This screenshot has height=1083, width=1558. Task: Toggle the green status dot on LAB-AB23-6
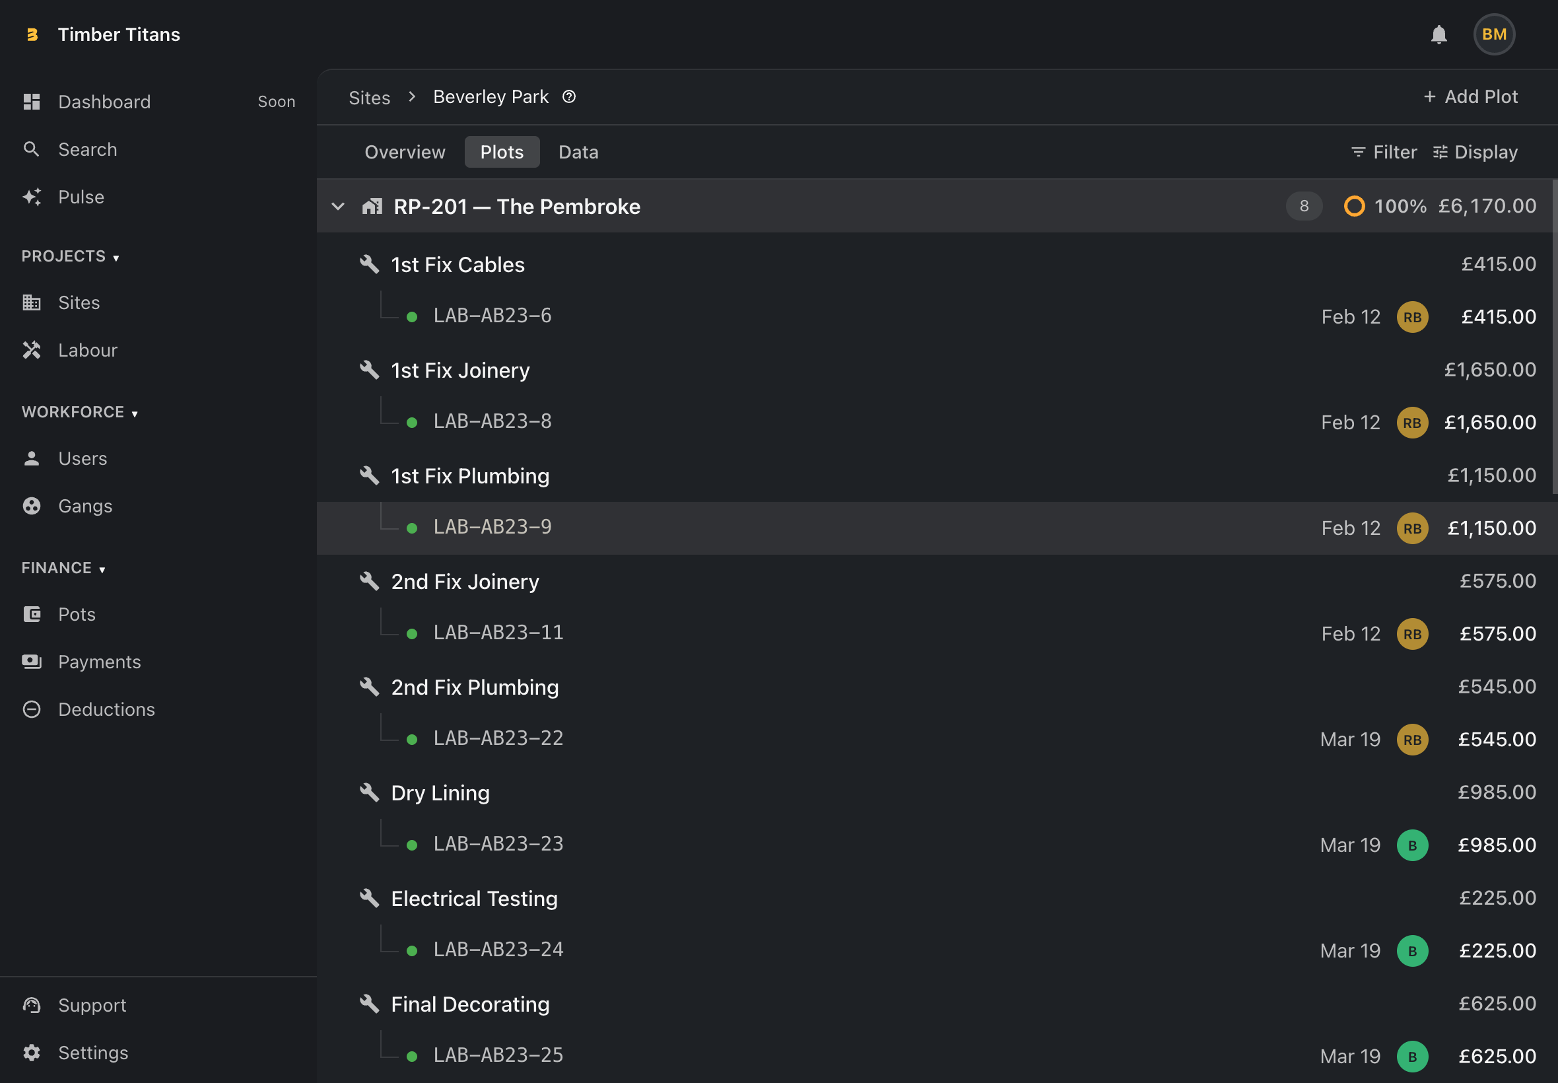(413, 316)
